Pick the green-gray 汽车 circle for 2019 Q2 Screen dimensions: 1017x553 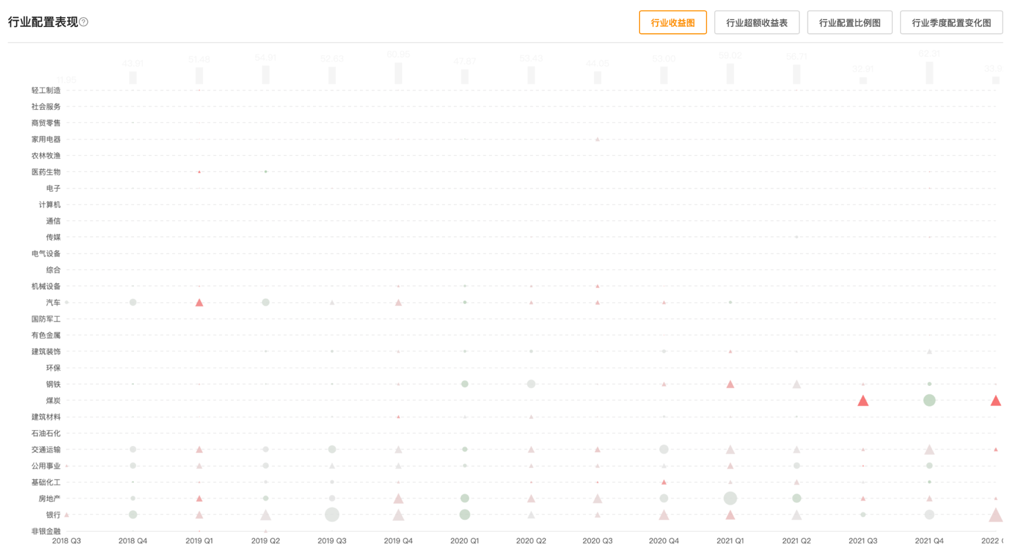(x=265, y=302)
